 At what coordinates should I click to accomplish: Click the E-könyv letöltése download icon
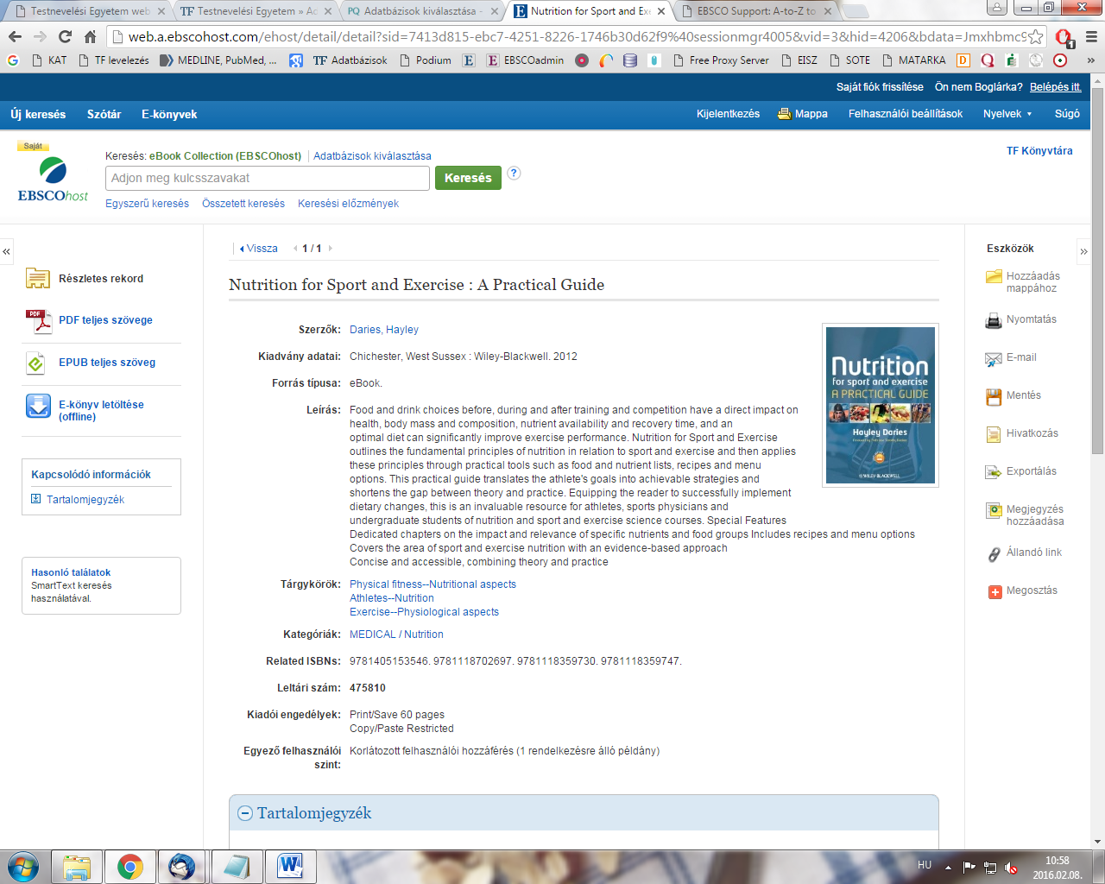[x=38, y=406]
